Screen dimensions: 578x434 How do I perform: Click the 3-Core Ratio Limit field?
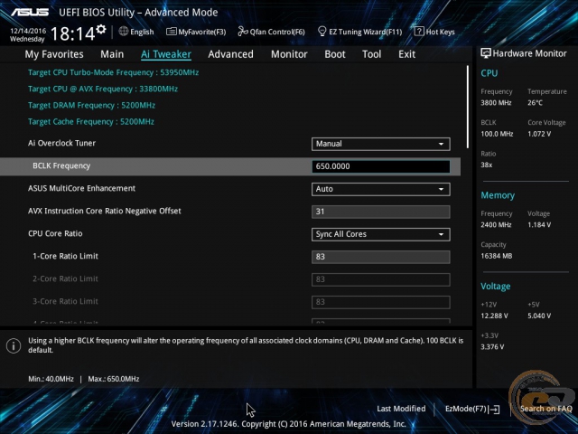pyautogui.click(x=380, y=302)
